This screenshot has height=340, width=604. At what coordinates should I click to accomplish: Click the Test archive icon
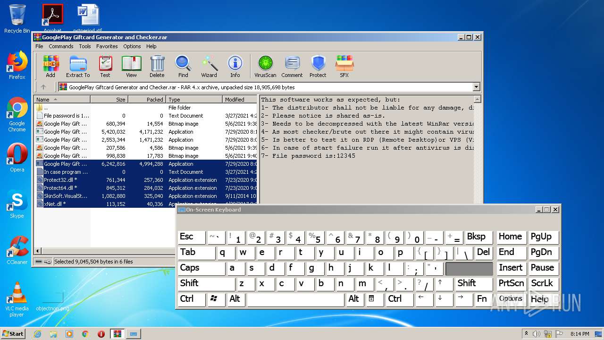click(105, 66)
